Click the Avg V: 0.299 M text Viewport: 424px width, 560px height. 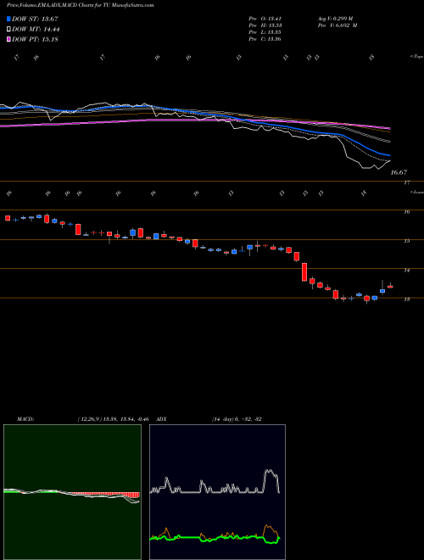(x=335, y=19)
